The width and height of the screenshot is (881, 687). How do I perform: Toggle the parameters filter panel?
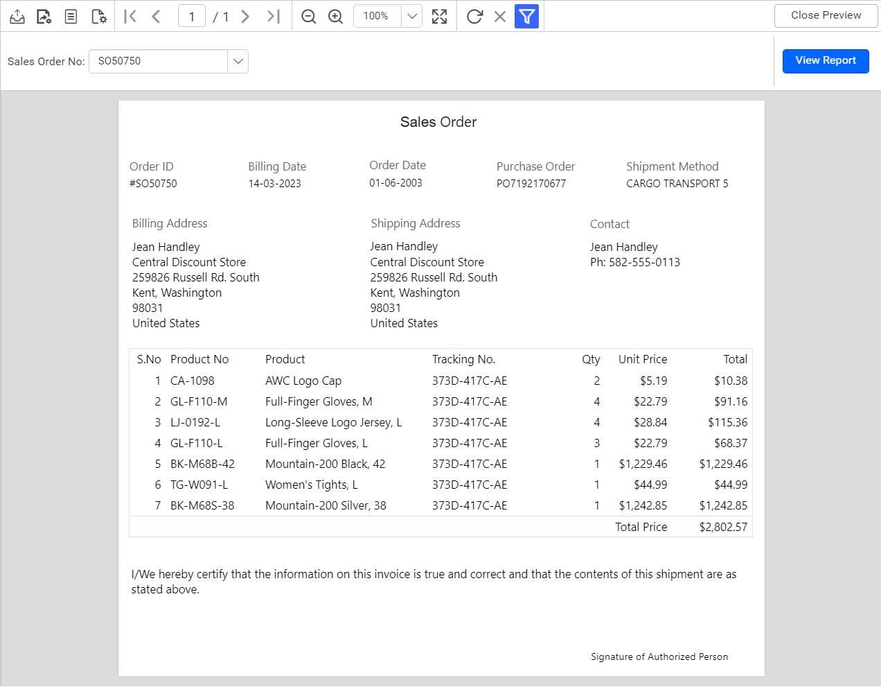(x=526, y=16)
